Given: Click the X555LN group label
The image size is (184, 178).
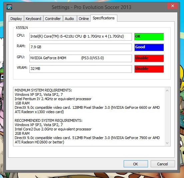Looking at the screenshot, I should click(22, 28).
